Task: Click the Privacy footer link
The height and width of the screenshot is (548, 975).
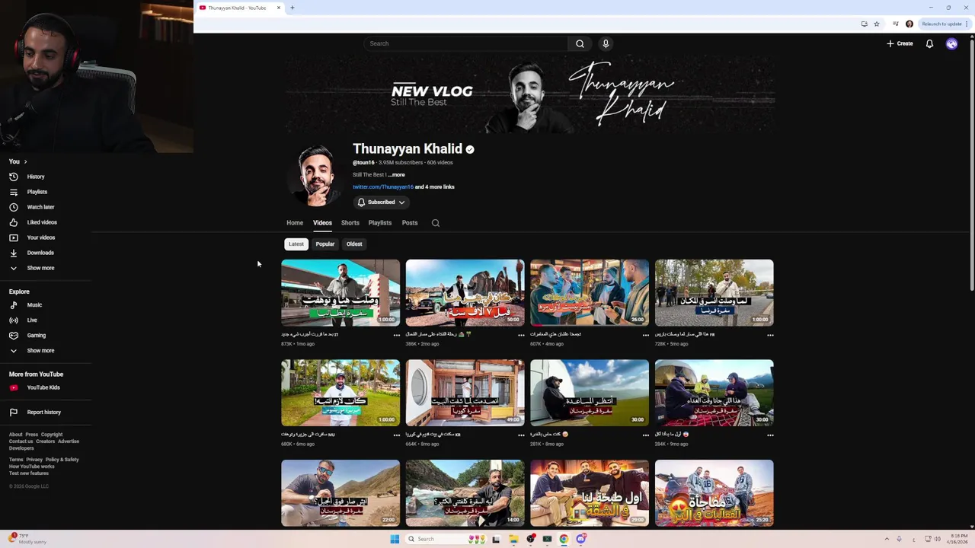Action: pos(34,460)
